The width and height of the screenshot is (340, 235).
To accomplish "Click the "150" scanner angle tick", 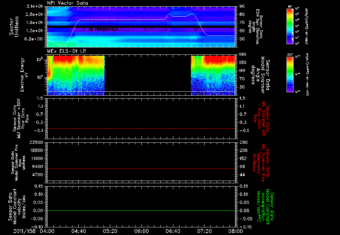I will click(x=243, y=62).
